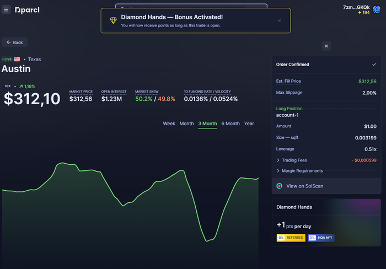Open the hamburger menu icon
The image size is (386, 269).
tap(6, 9)
